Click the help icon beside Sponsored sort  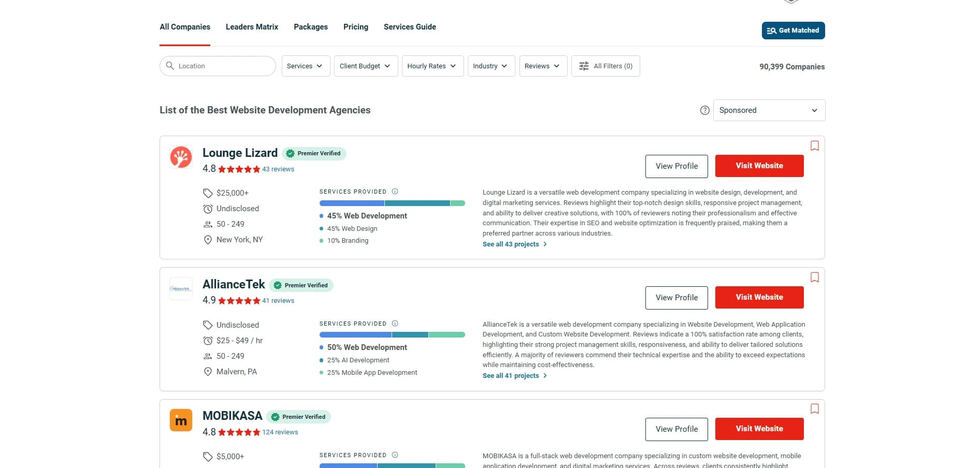pos(704,110)
